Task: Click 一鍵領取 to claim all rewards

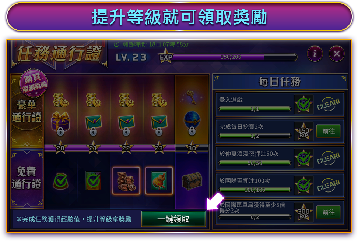Action: (173, 219)
